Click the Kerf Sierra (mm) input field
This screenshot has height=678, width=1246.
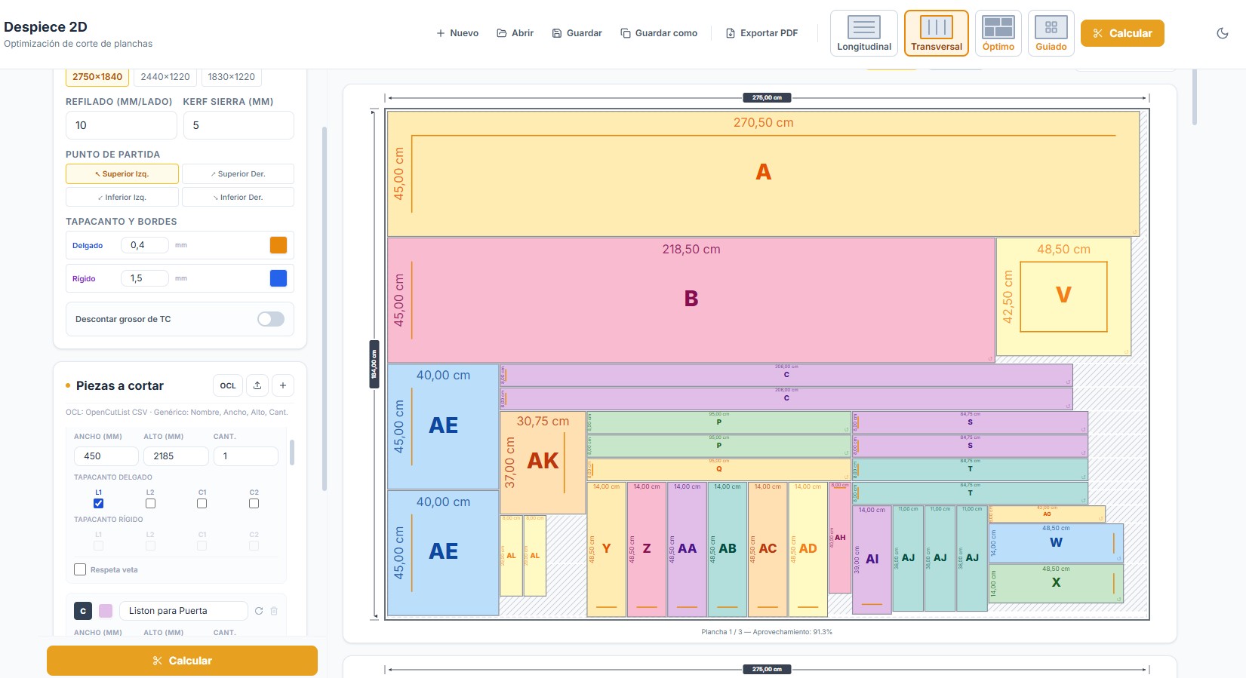point(238,125)
